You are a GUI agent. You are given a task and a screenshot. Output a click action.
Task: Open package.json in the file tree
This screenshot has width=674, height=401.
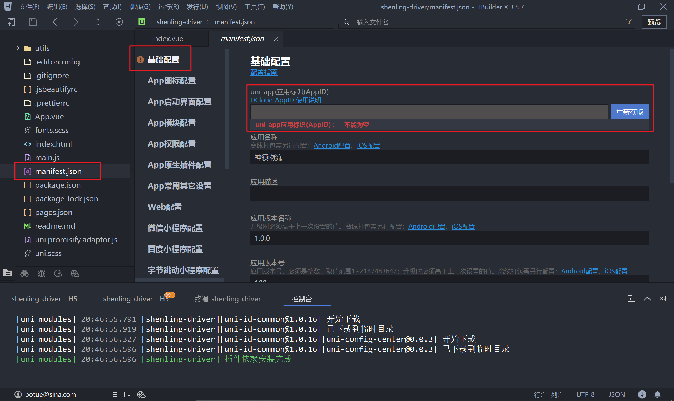[58, 185]
